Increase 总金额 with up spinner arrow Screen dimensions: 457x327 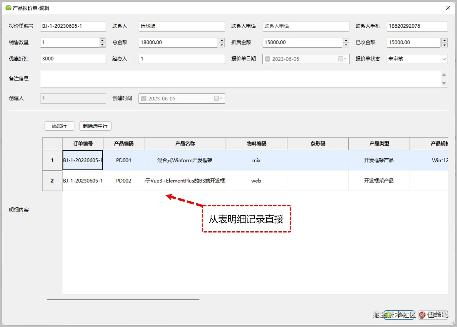tap(222, 40)
